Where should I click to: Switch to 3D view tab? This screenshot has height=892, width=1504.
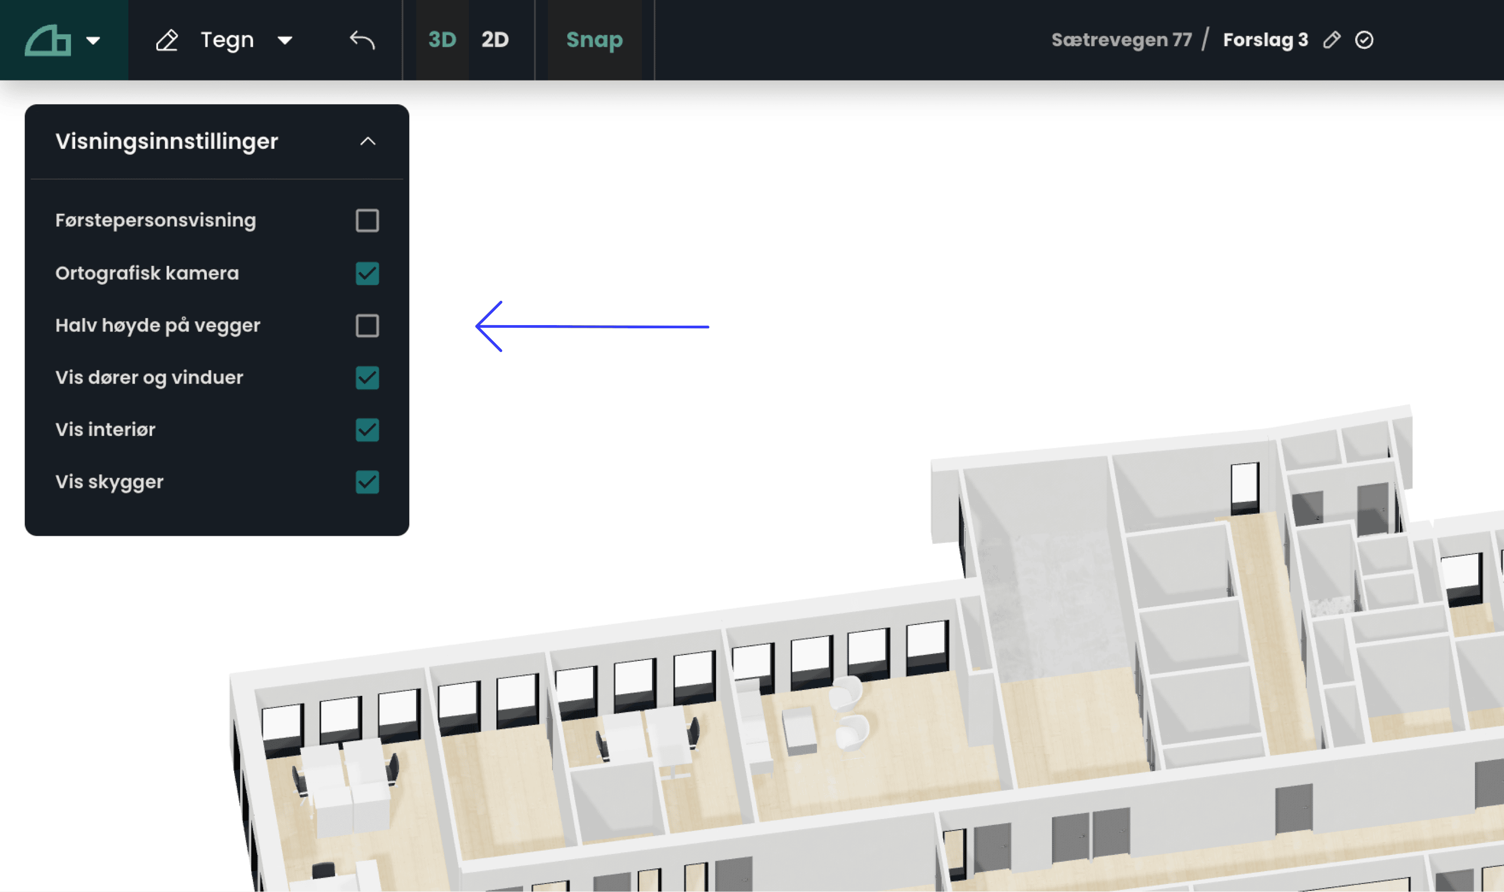tap(442, 40)
